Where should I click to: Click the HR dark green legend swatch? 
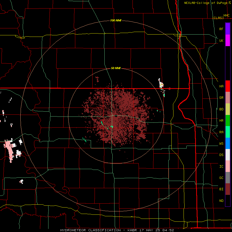(228, 121)
